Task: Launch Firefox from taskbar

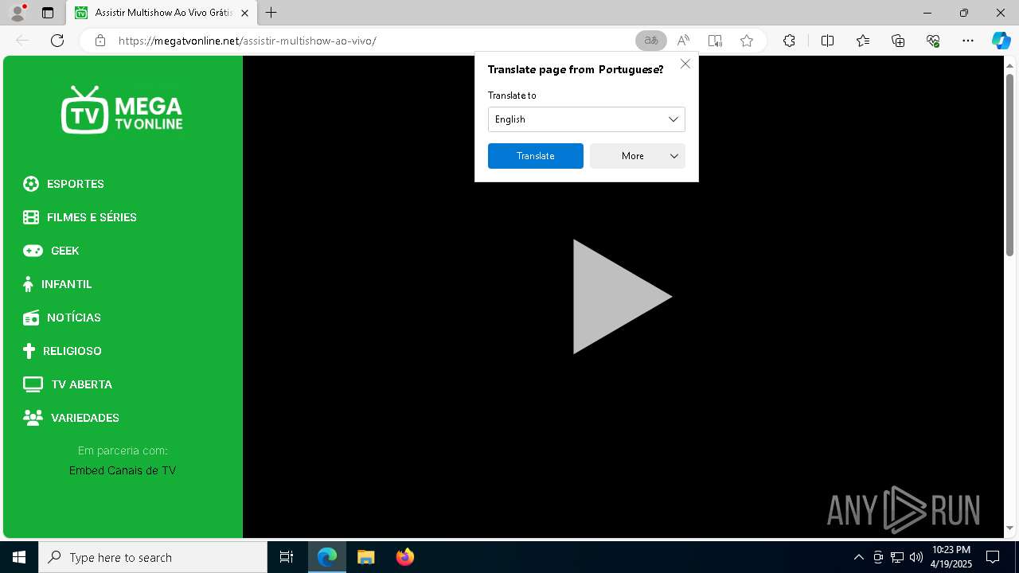Action: pos(405,557)
